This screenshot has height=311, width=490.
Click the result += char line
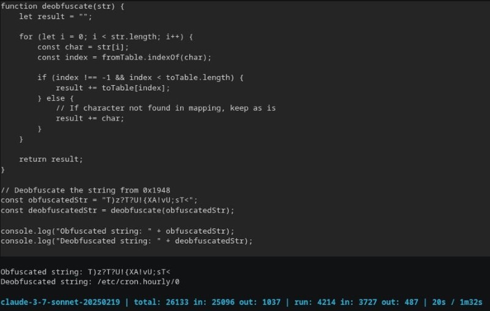point(89,118)
